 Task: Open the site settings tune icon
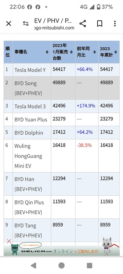(x=26, y=24)
